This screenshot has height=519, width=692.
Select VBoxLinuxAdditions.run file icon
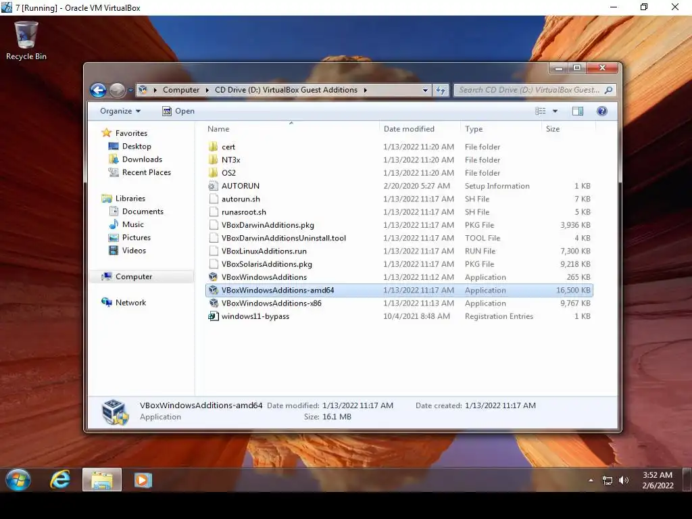[213, 251]
